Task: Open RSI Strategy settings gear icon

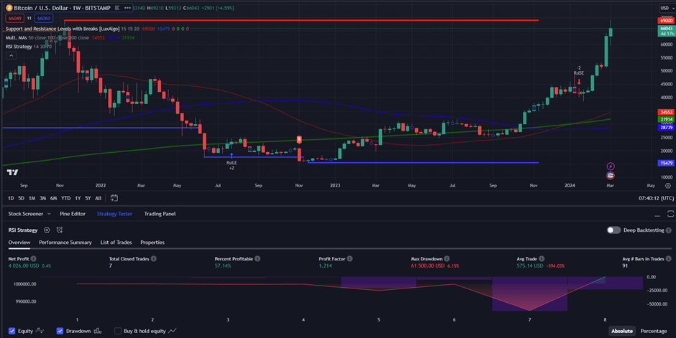Action: tap(47, 230)
